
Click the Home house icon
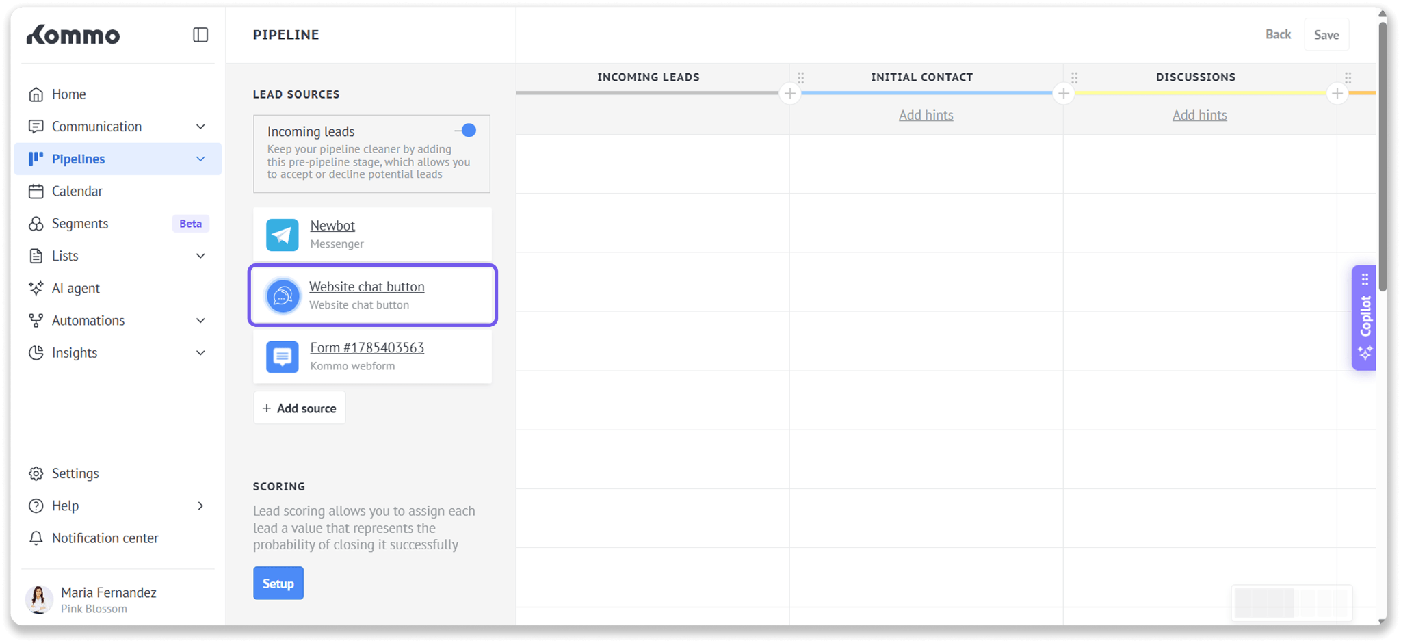click(x=36, y=94)
